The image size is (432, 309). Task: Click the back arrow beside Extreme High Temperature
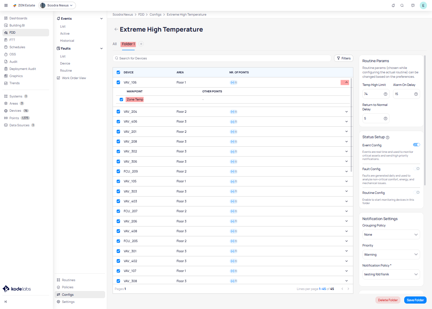[x=116, y=30]
